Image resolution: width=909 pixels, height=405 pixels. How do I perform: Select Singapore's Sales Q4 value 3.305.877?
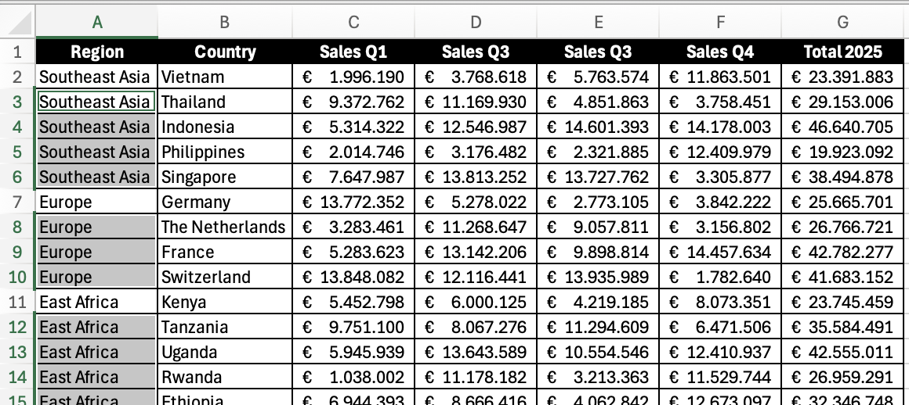(x=720, y=177)
